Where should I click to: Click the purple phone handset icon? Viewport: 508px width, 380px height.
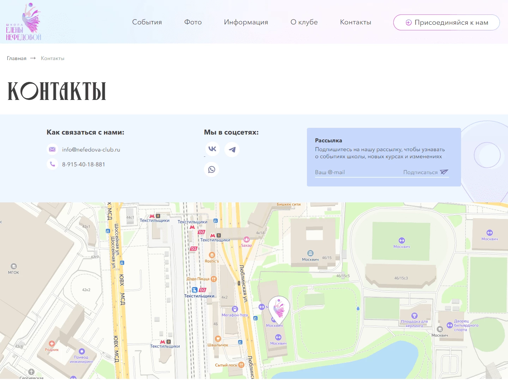tap(52, 164)
